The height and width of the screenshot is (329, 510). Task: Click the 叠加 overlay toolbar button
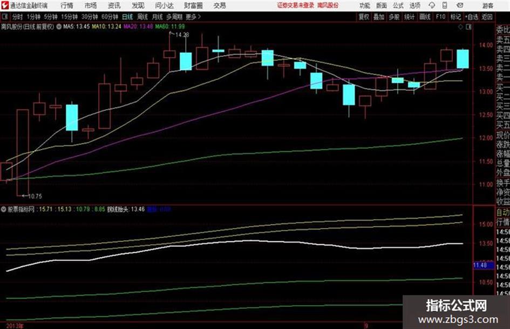coord(379,17)
